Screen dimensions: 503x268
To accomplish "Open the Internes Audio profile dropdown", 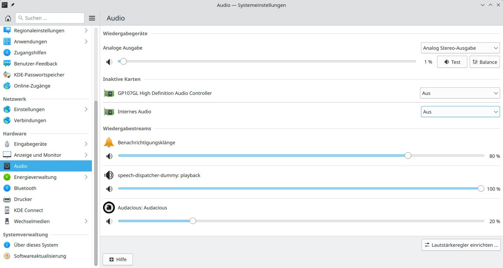I will tap(460, 112).
